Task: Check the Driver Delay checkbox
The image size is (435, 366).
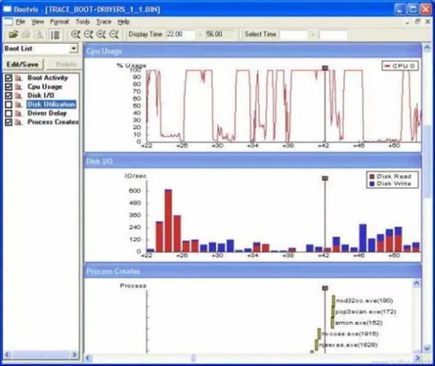Action: pos(9,113)
